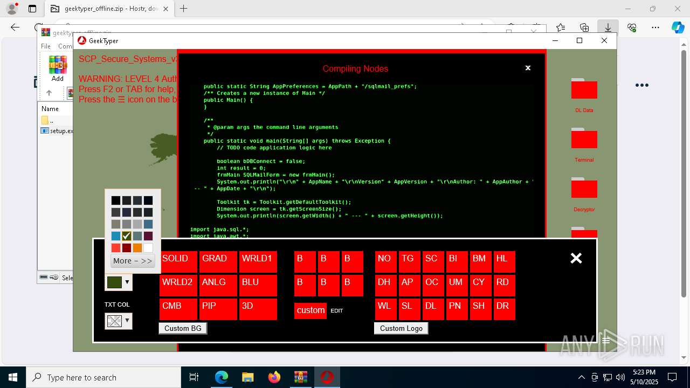Choose the TG logo option
This screenshot has height=388, width=690.
(410, 261)
